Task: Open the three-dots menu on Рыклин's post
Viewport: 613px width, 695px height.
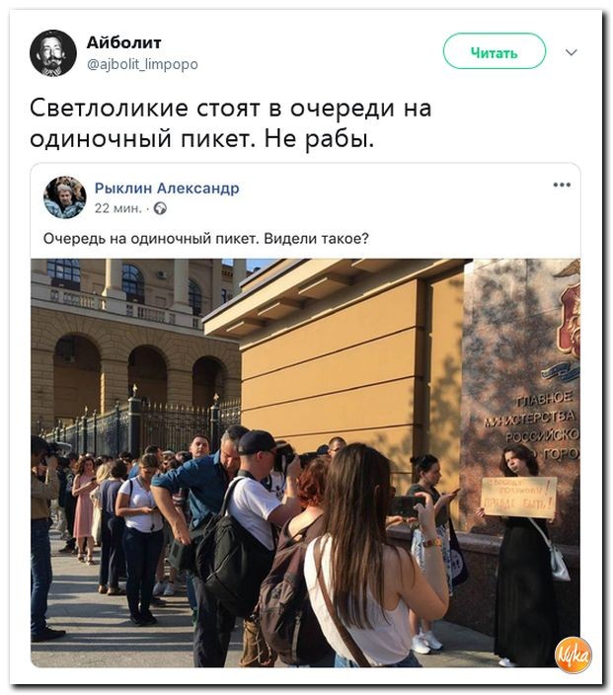Action: [x=562, y=185]
